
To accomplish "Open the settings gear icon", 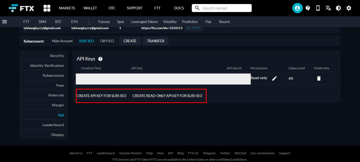I will (349, 8).
